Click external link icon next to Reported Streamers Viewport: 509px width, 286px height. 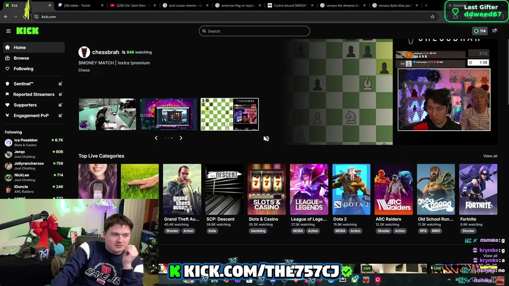click(60, 94)
